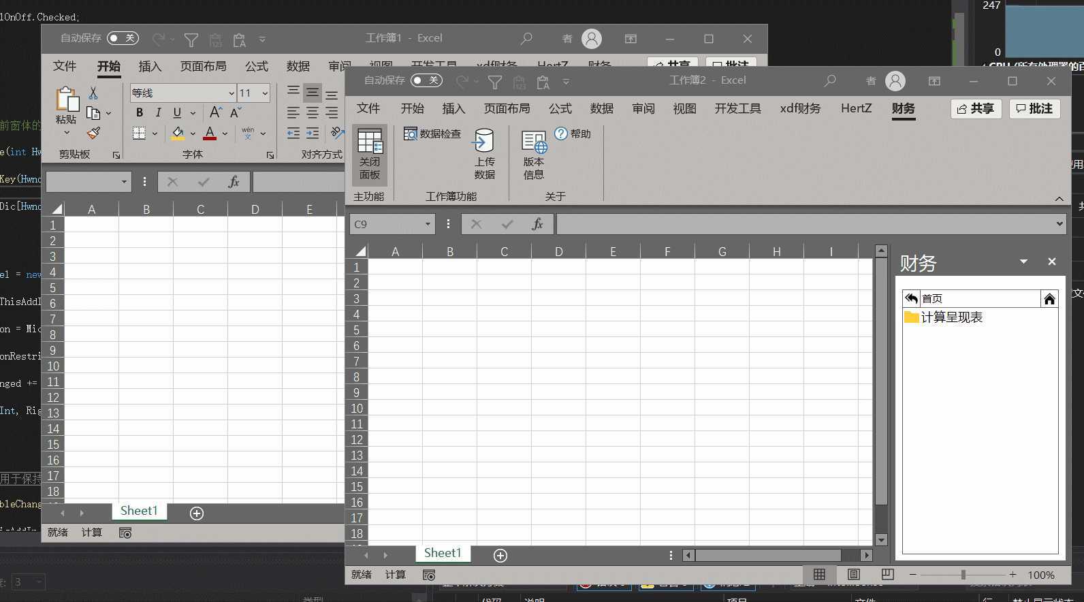The height and width of the screenshot is (602, 1084).
Task: Select all cells corner in 工作簿2
Action: coord(359,251)
